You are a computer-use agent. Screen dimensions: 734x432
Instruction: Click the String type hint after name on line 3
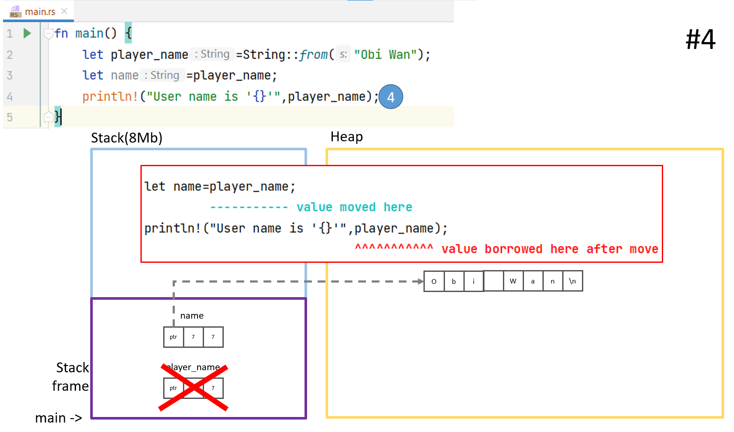coord(162,76)
